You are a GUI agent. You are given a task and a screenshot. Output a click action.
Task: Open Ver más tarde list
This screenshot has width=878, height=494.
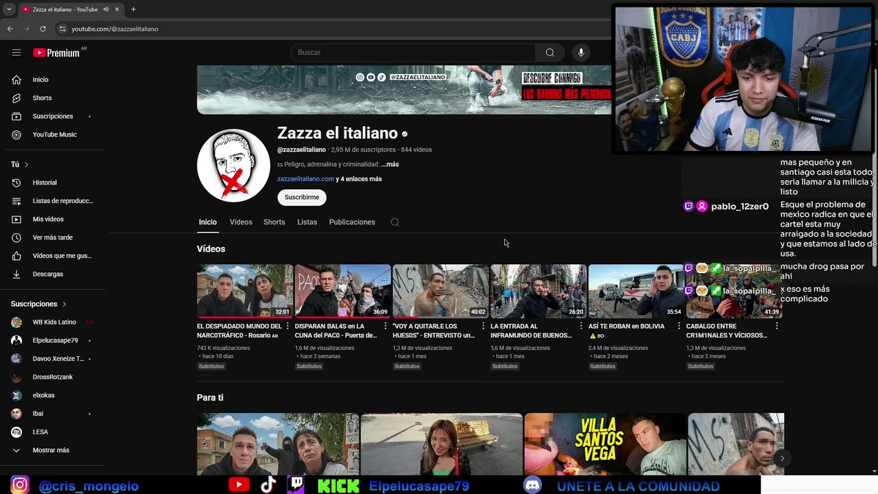click(52, 237)
